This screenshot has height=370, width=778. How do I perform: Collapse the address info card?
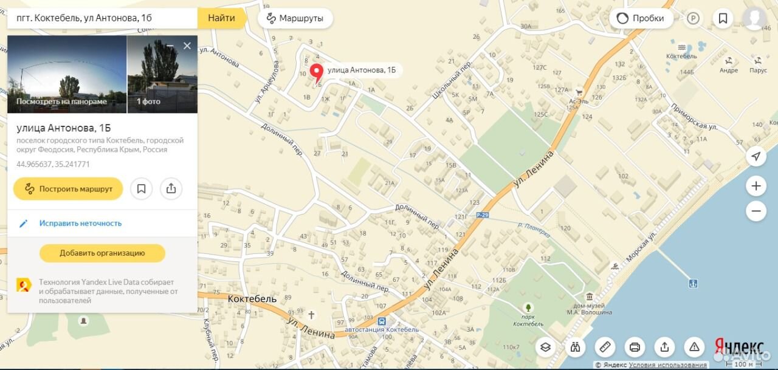[170, 46]
